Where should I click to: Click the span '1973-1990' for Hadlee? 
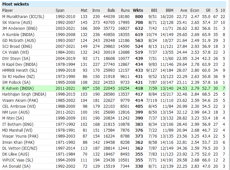(65, 77)
